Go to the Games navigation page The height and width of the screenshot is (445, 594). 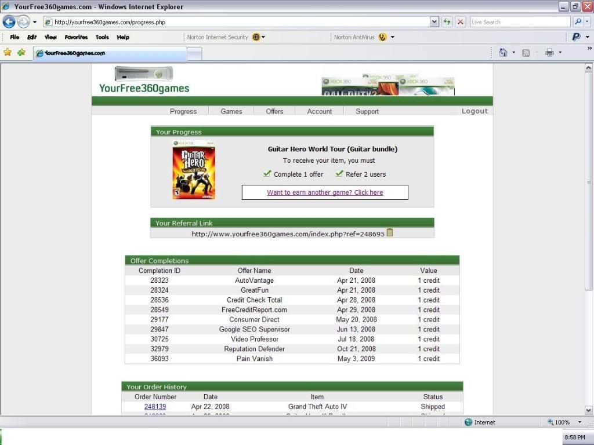(231, 111)
